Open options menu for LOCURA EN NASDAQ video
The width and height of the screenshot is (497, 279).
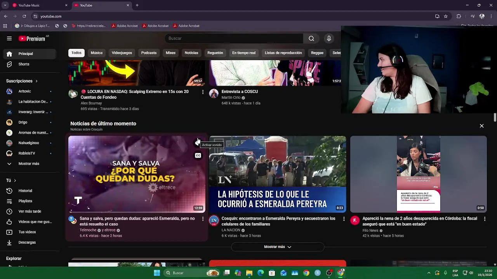pyautogui.click(x=203, y=92)
